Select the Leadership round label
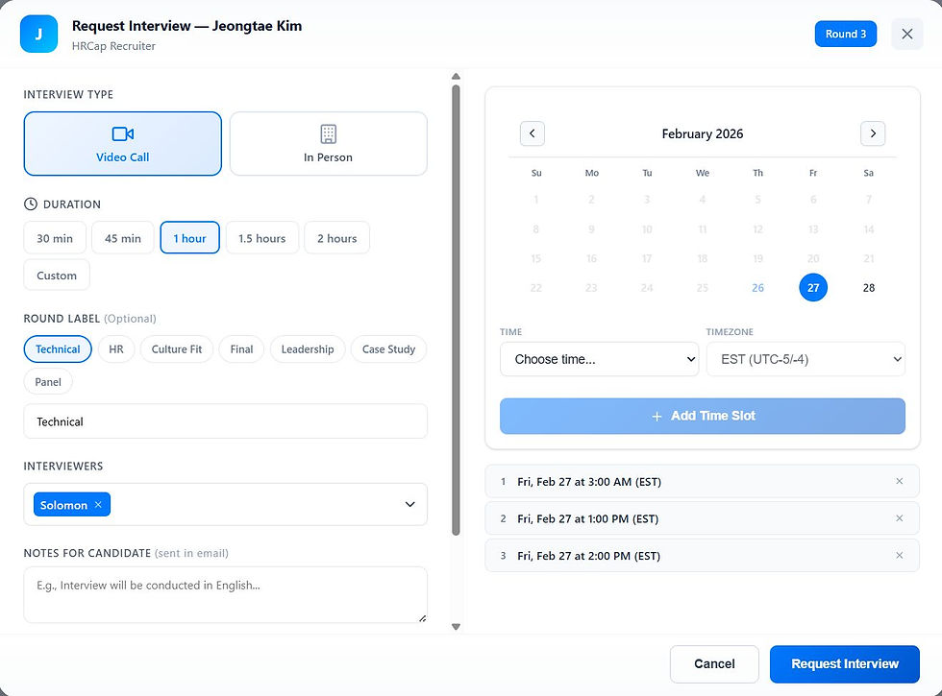This screenshot has width=942, height=696. (307, 349)
